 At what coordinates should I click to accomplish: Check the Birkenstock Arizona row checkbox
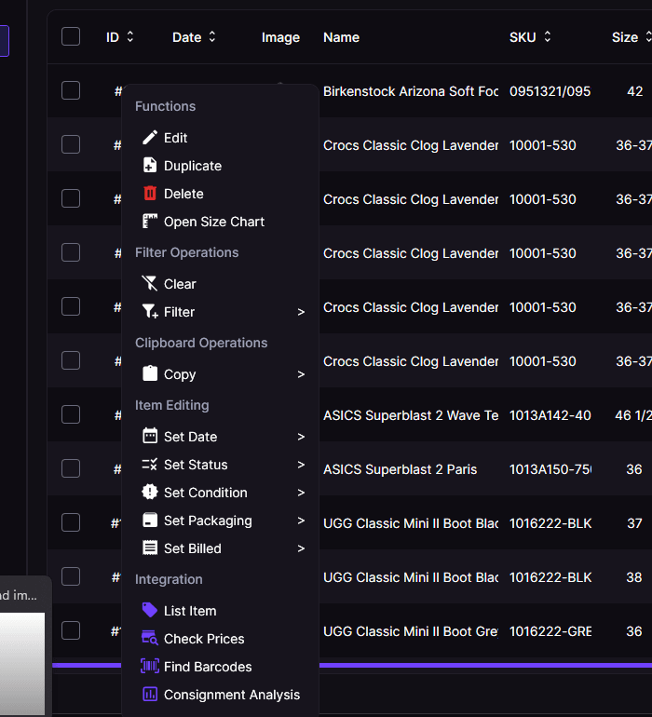[x=71, y=90]
